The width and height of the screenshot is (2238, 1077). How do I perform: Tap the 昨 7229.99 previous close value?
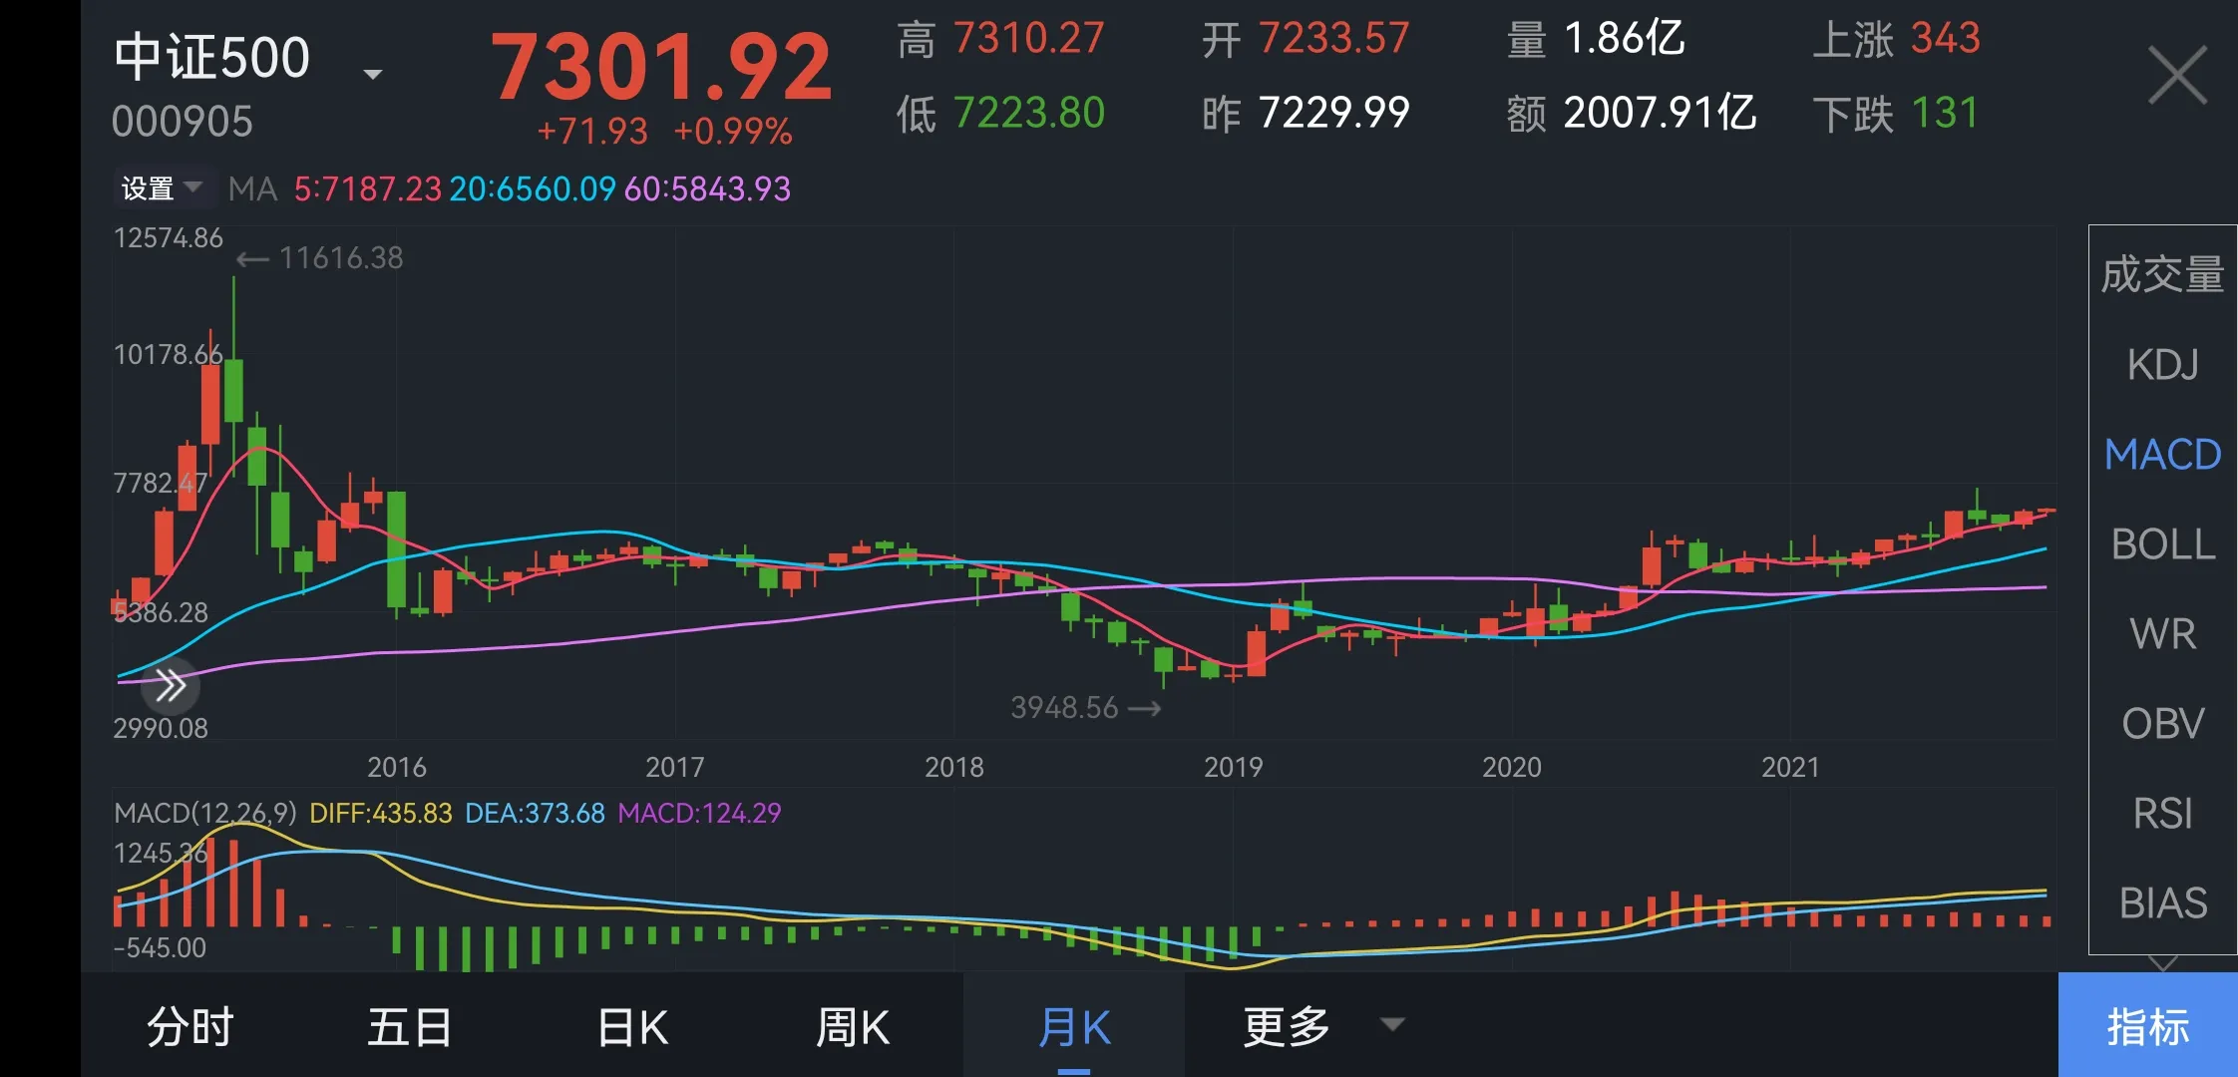click(1305, 113)
